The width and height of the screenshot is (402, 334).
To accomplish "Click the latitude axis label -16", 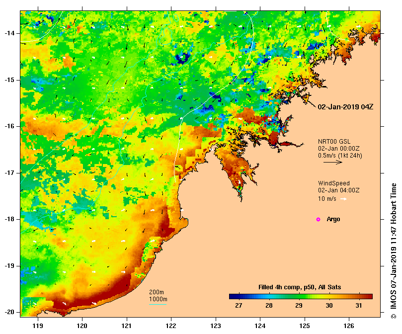I will [9, 126].
